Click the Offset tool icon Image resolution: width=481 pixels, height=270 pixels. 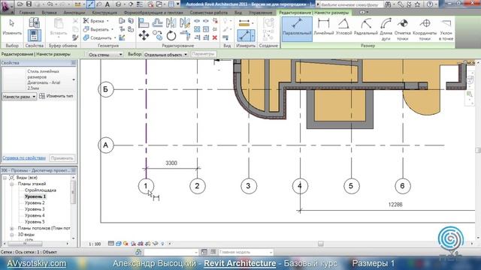(x=157, y=22)
